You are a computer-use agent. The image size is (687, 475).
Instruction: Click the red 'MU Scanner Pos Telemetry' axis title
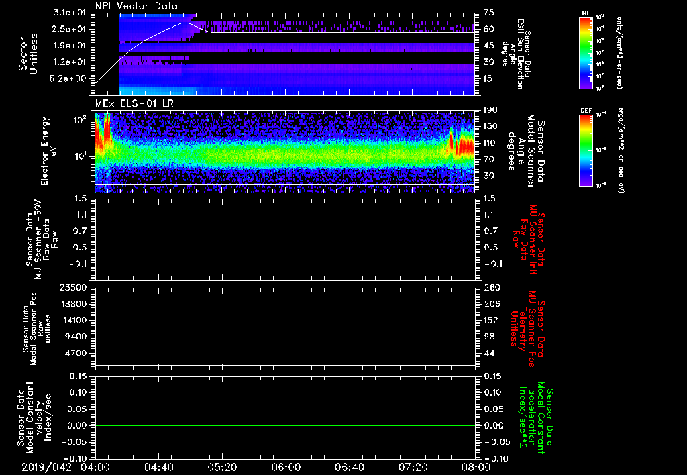[x=528, y=329]
